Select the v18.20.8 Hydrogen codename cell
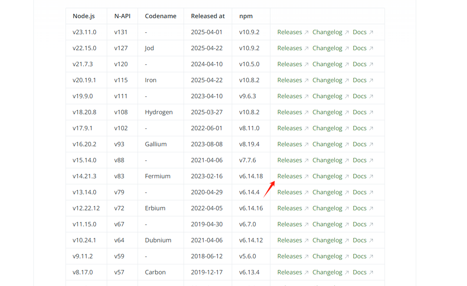Screen dimensions: 467x286 click(159, 112)
